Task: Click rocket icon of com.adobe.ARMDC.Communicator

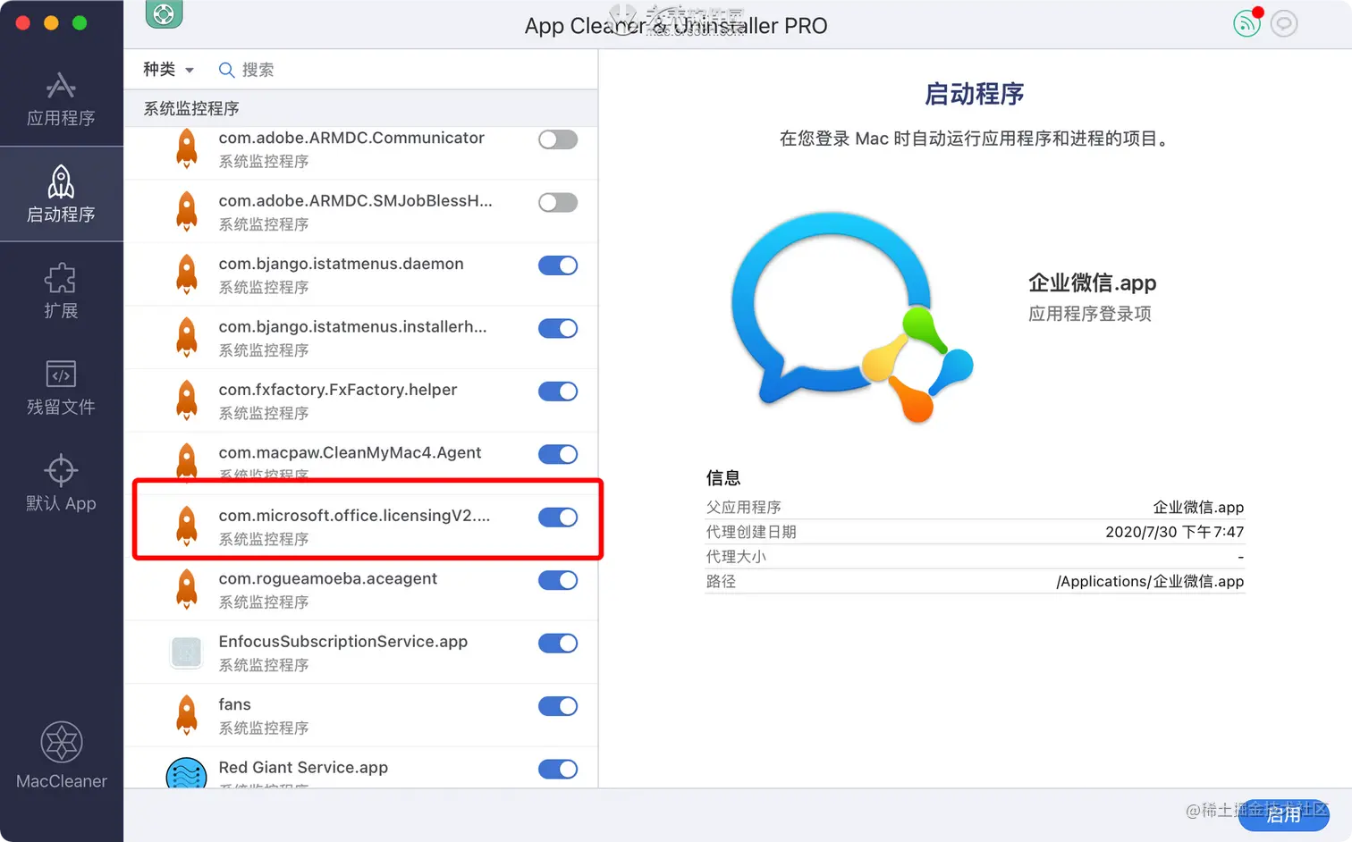Action: (187, 147)
